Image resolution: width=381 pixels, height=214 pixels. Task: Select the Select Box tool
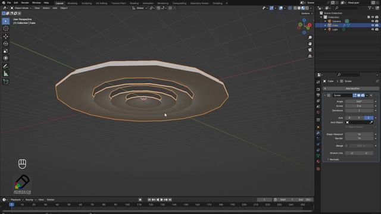(x=5, y=21)
